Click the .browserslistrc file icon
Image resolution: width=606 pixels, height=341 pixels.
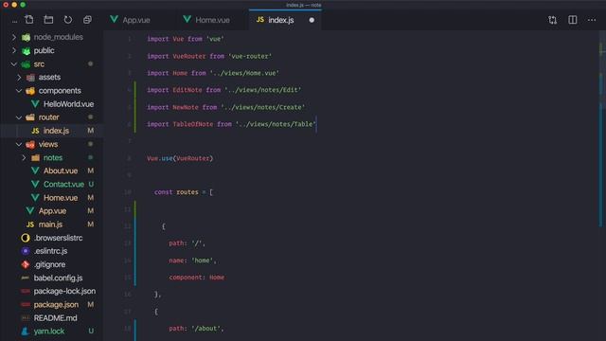pos(26,238)
